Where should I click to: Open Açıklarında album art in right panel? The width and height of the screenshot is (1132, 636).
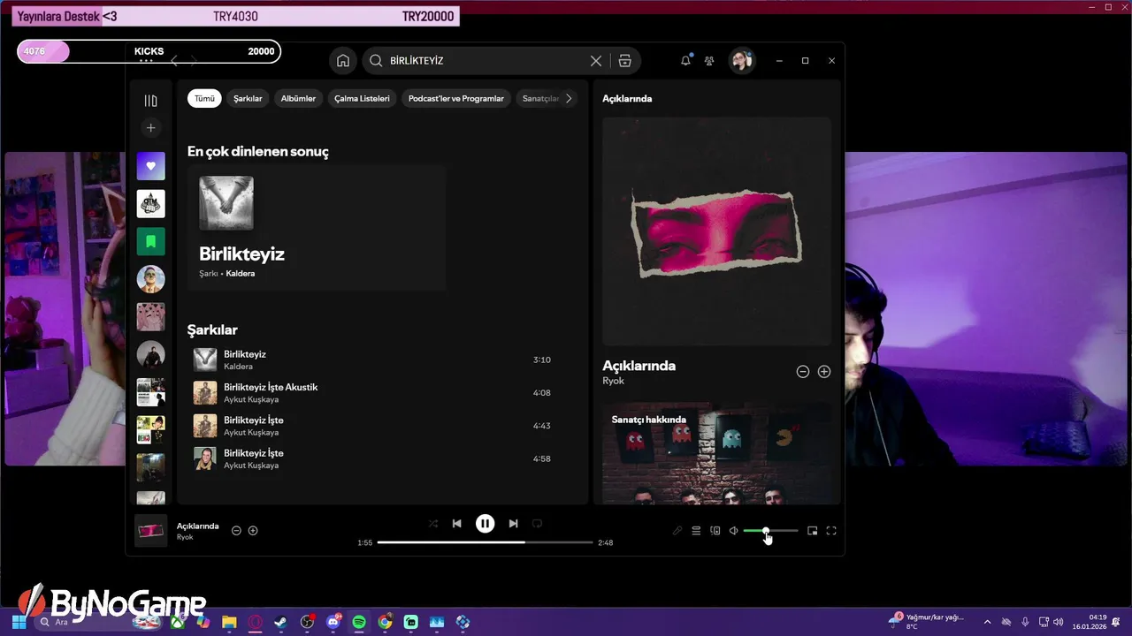(716, 231)
